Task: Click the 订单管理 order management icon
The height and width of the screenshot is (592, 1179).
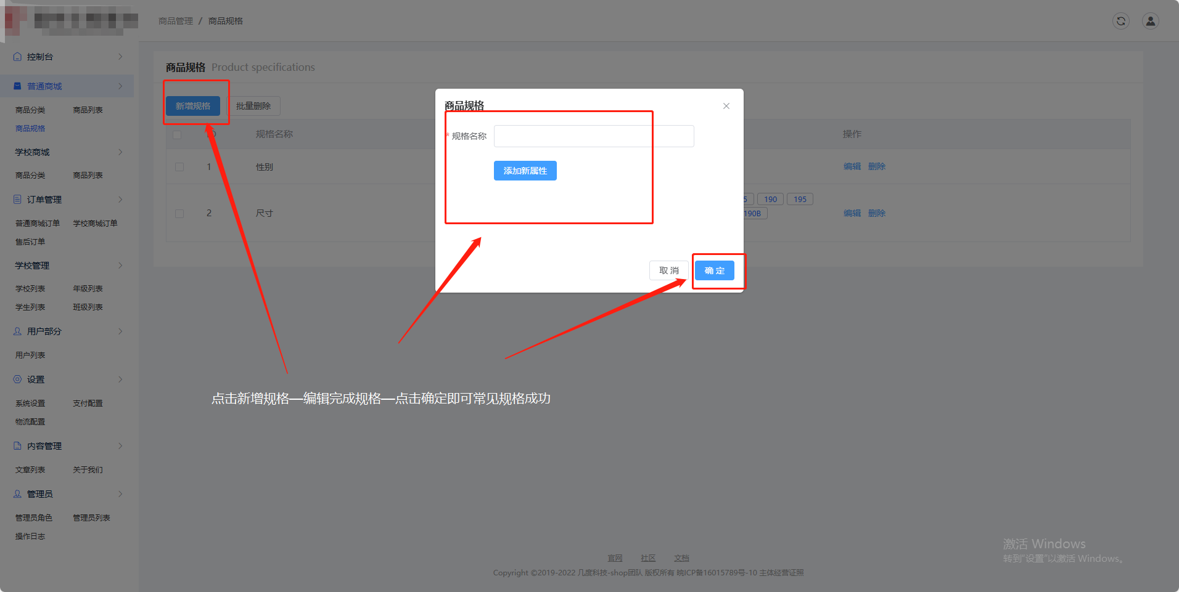Action: pos(17,199)
